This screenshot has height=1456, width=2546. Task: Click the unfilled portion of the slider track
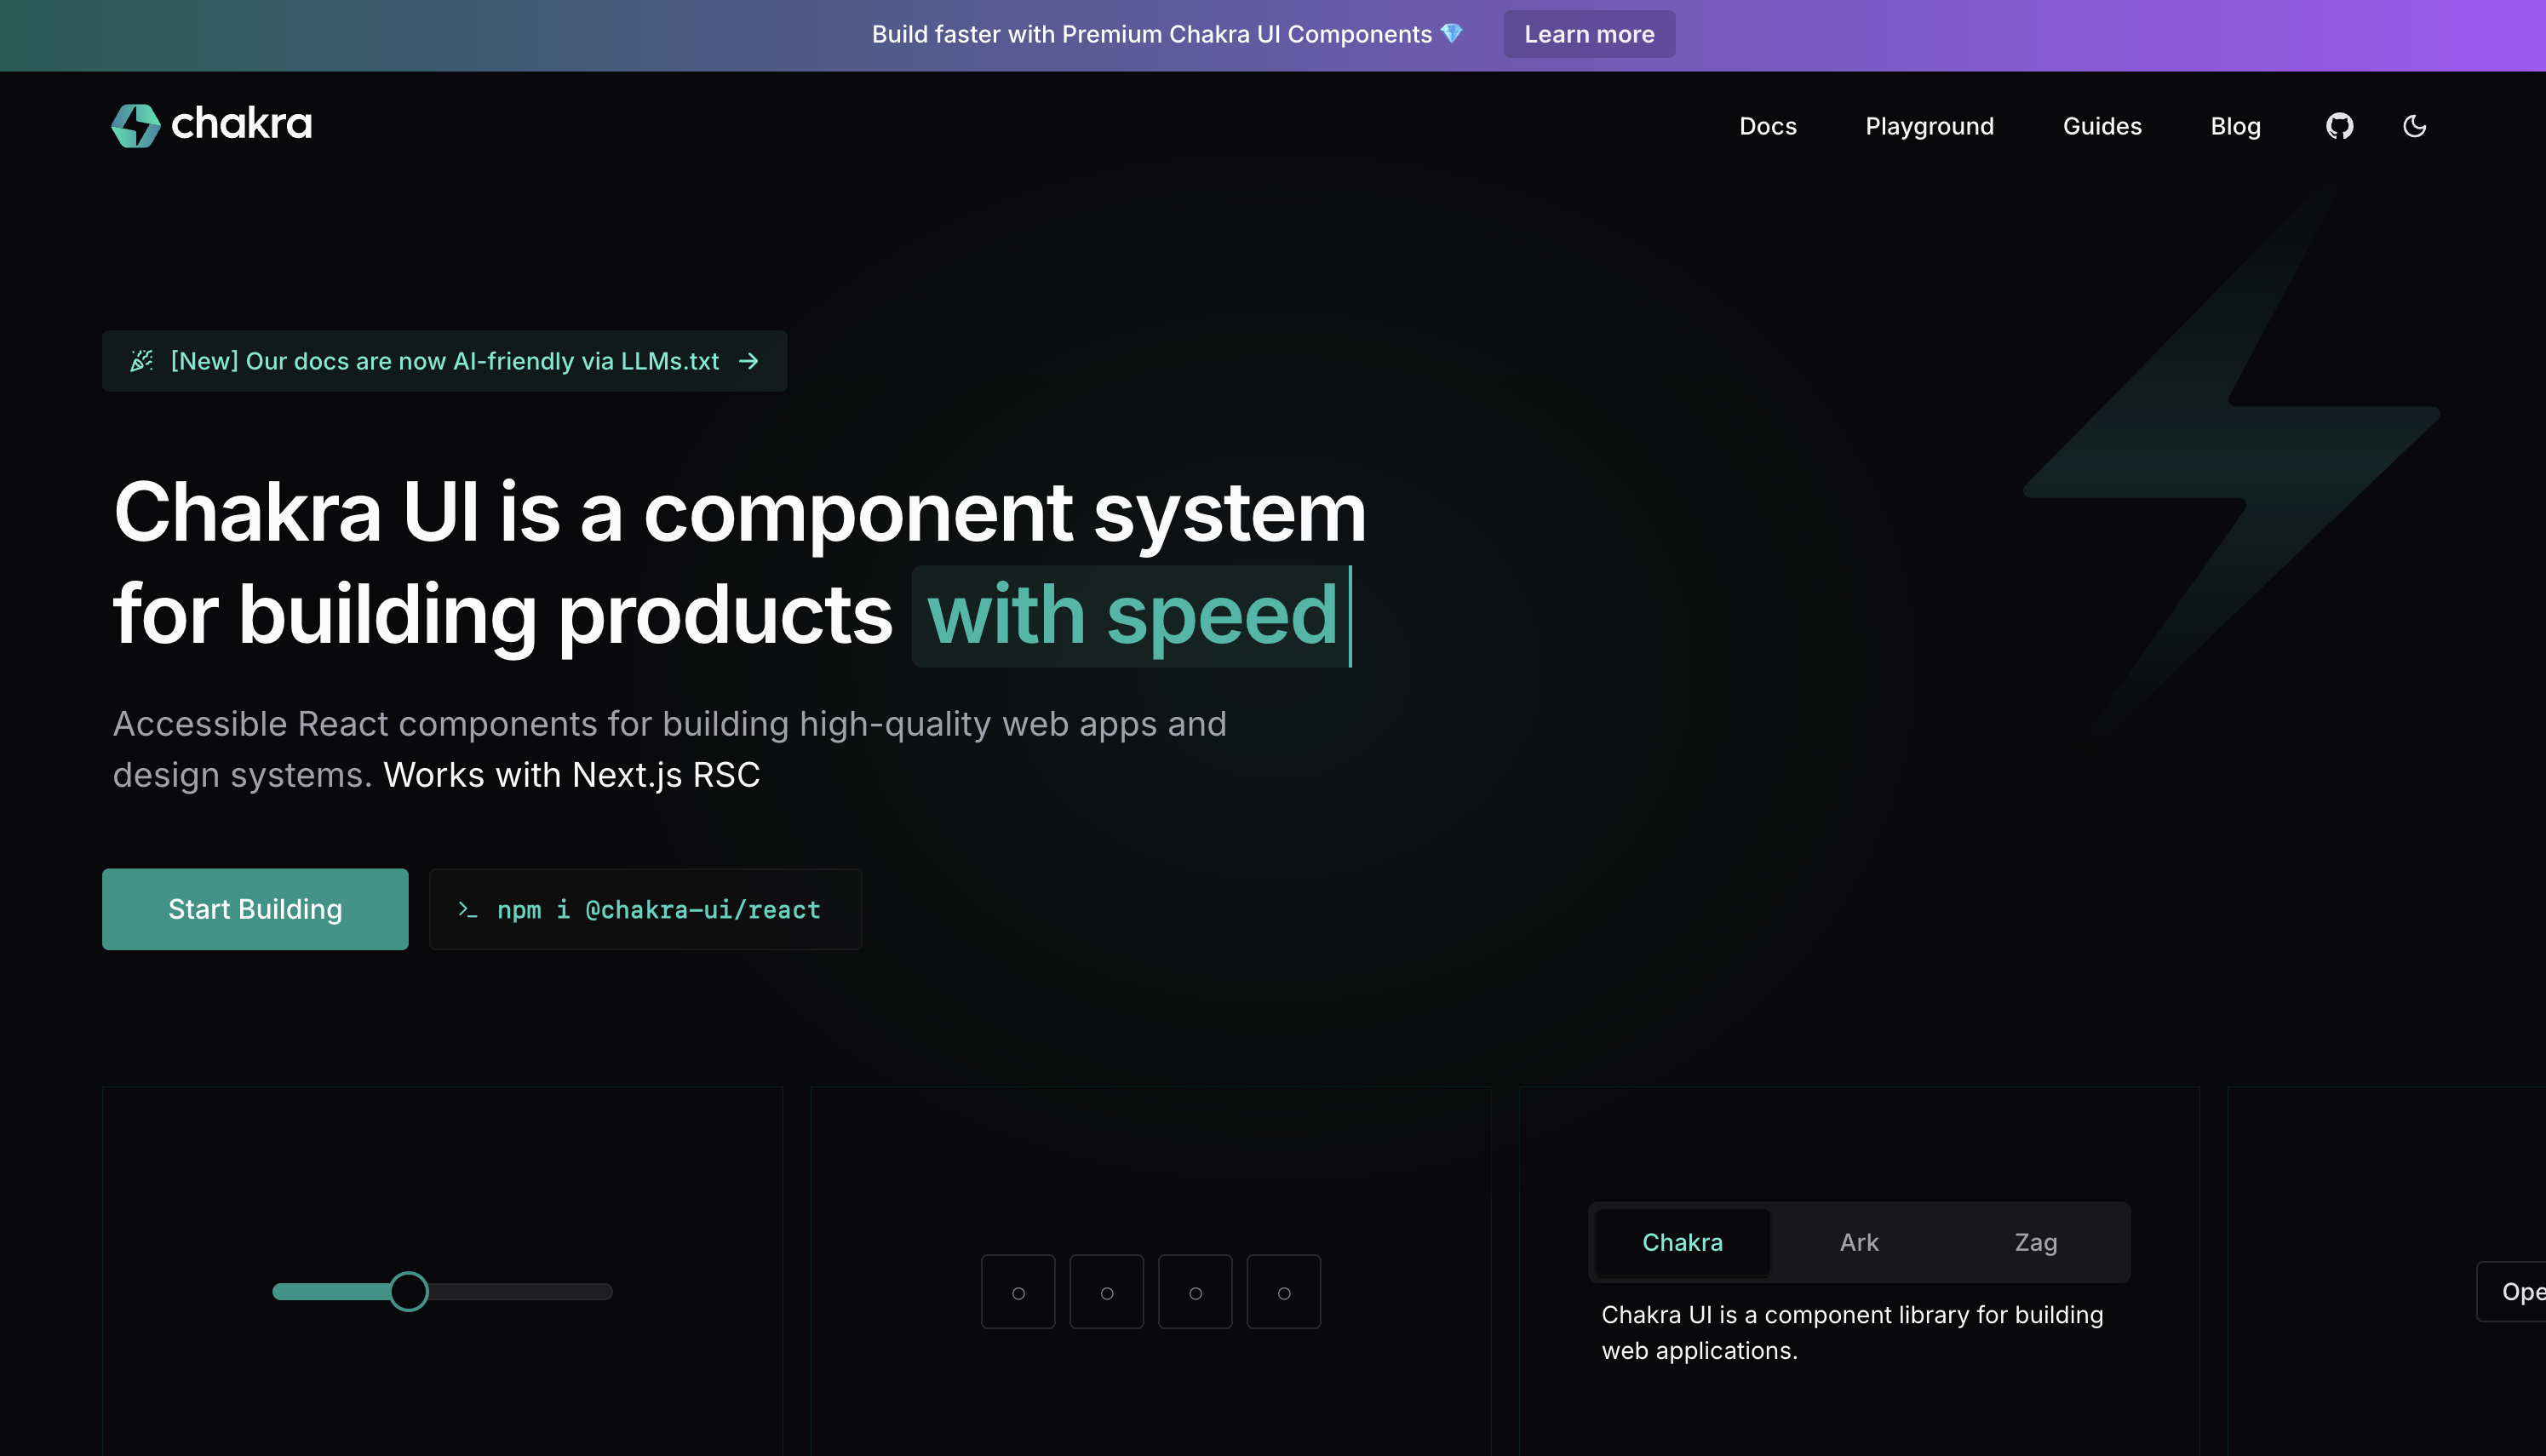click(x=520, y=1291)
